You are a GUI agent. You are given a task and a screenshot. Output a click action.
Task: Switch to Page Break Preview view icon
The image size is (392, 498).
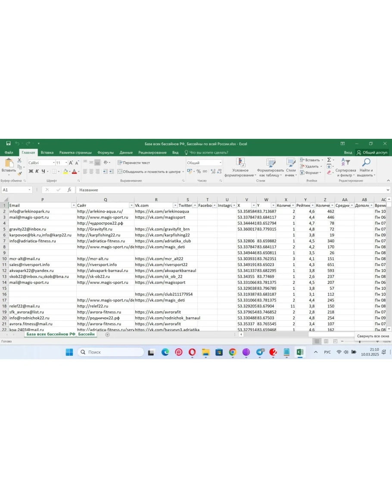335,341
